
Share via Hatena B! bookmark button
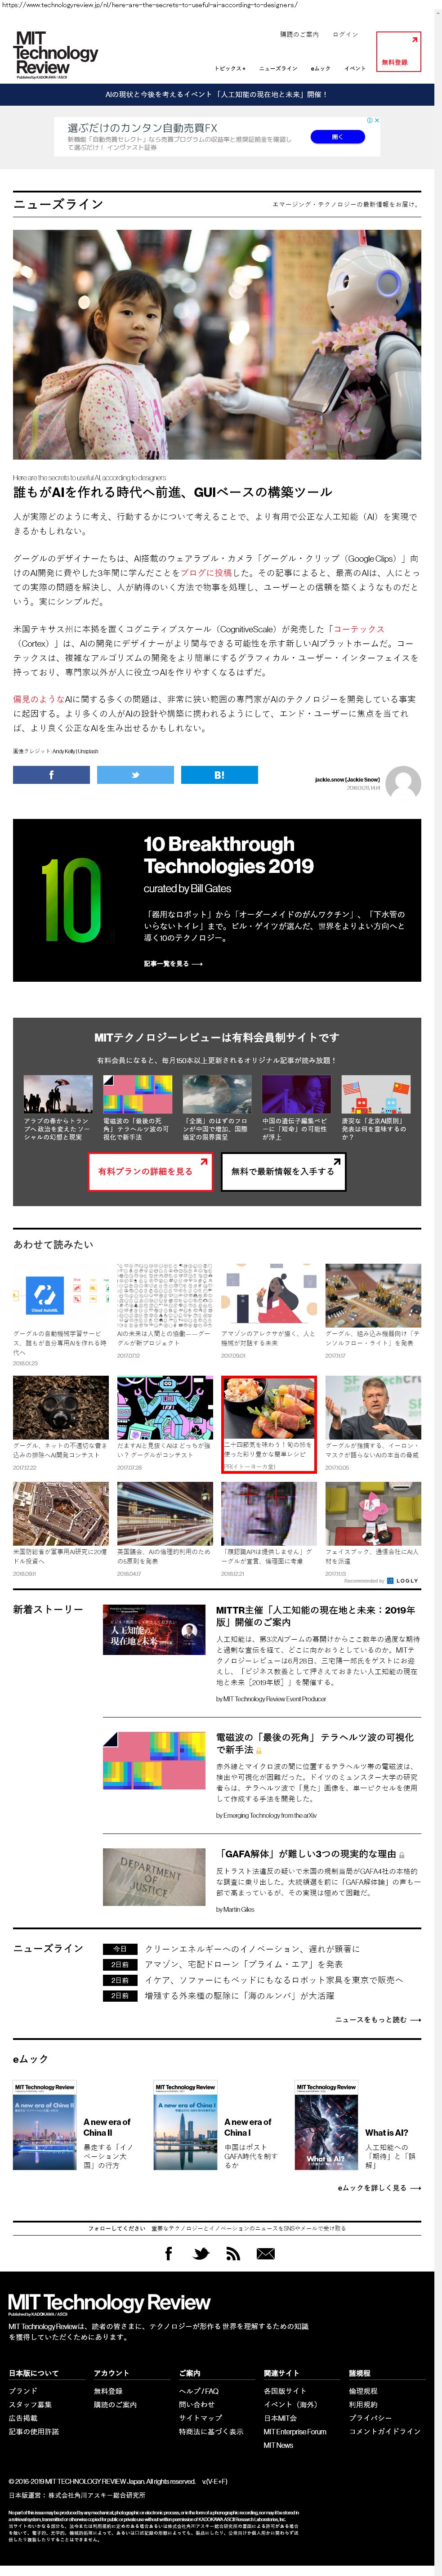pos(219,775)
